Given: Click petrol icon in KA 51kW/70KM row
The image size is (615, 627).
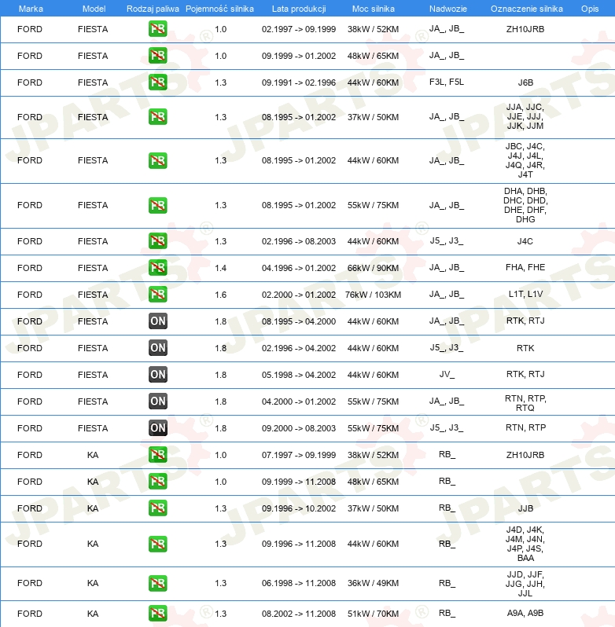Looking at the screenshot, I should (x=157, y=614).
